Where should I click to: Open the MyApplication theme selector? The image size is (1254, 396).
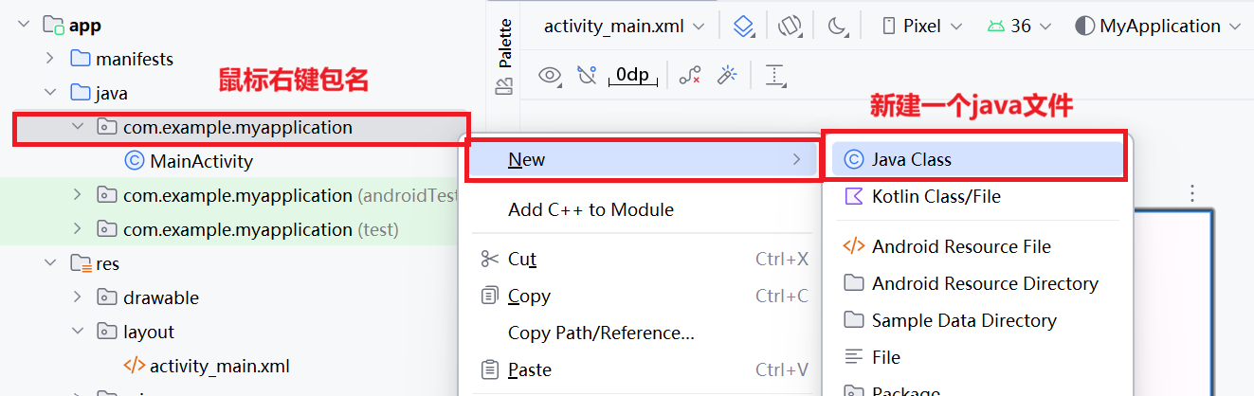(1157, 27)
